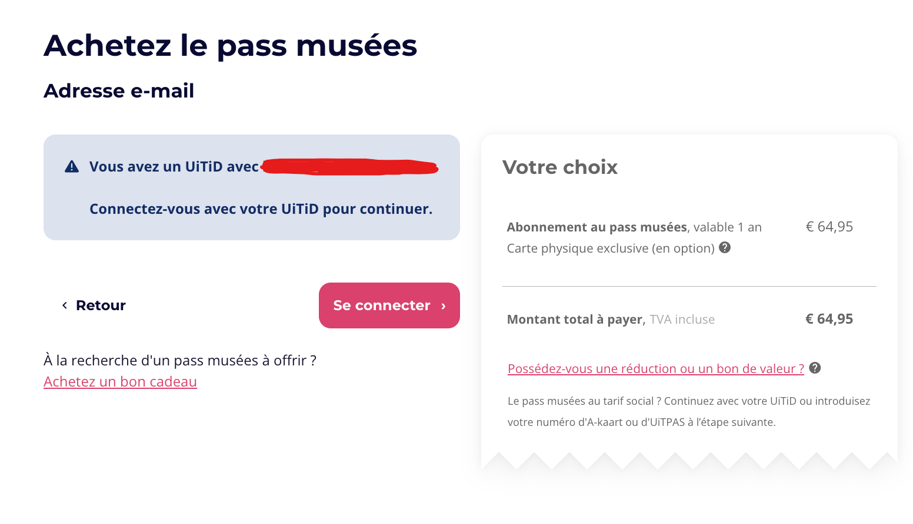This screenshot has height=524, width=913.
Task: Open the Achetez un bon cadeau link
Action: pyautogui.click(x=120, y=382)
